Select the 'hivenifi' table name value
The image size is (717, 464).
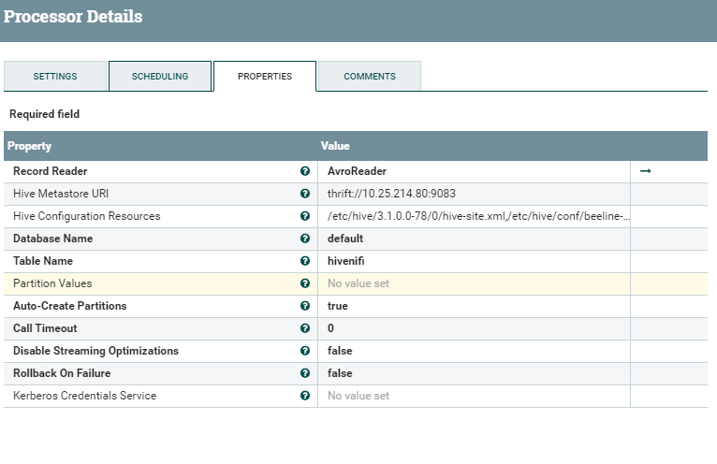tap(345, 261)
